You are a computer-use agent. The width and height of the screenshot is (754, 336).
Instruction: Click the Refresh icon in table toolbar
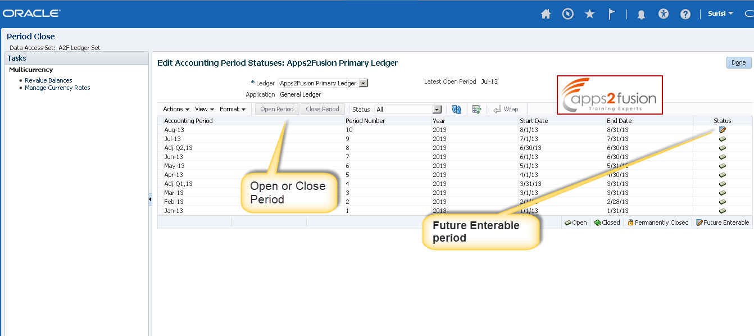(x=456, y=109)
